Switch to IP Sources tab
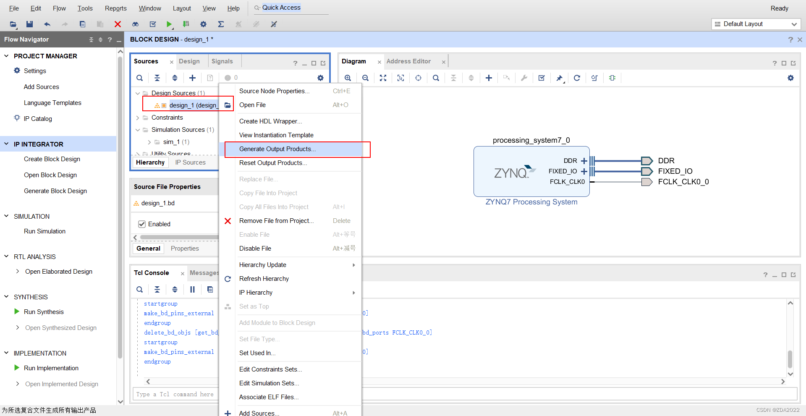806x416 pixels. pos(190,162)
